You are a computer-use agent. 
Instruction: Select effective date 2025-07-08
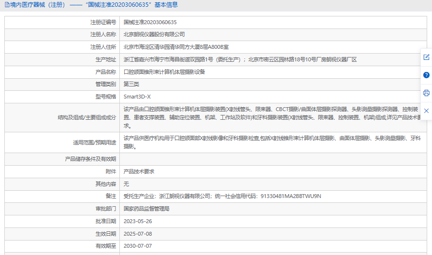(x=138, y=234)
